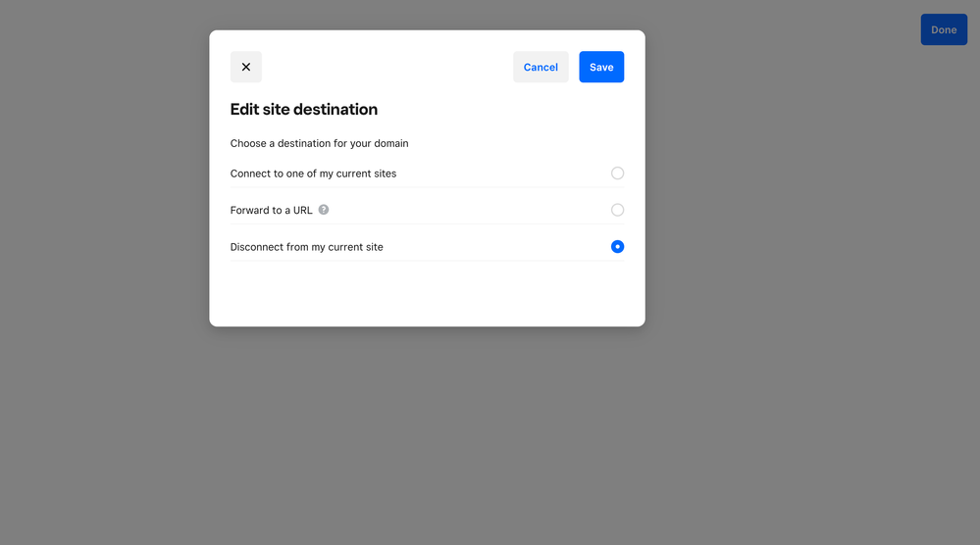This screenshot has height=545, width=980.
Task: Click the selected Disconnect from site radio button
Action: point(617,247)
